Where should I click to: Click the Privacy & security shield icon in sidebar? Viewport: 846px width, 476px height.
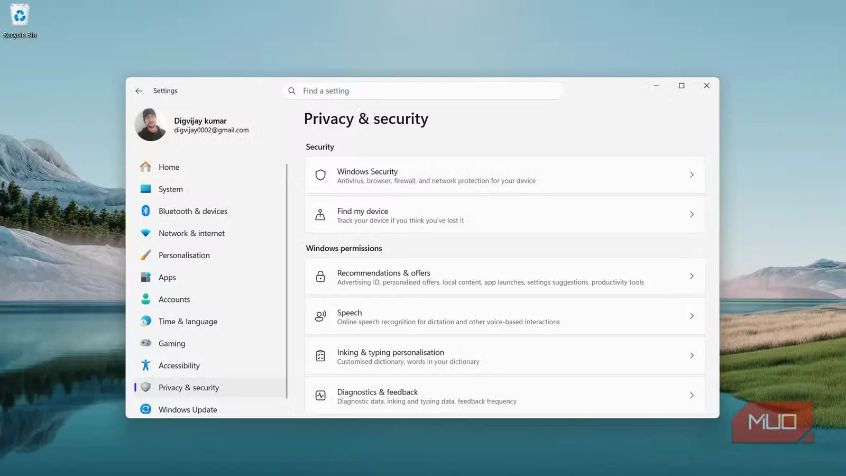pyautogui.click(x=145, y=387)
